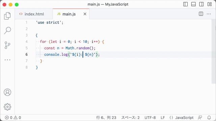Toggle bottom panel layout button
The height and width of the screenshot is (121, 216).
193,4
